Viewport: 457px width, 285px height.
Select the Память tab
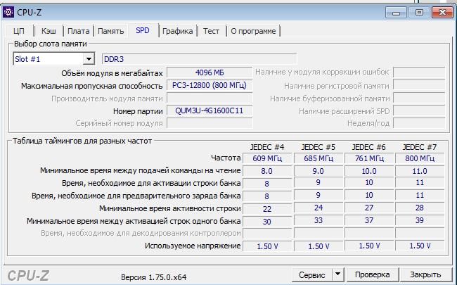pos(111,31)
